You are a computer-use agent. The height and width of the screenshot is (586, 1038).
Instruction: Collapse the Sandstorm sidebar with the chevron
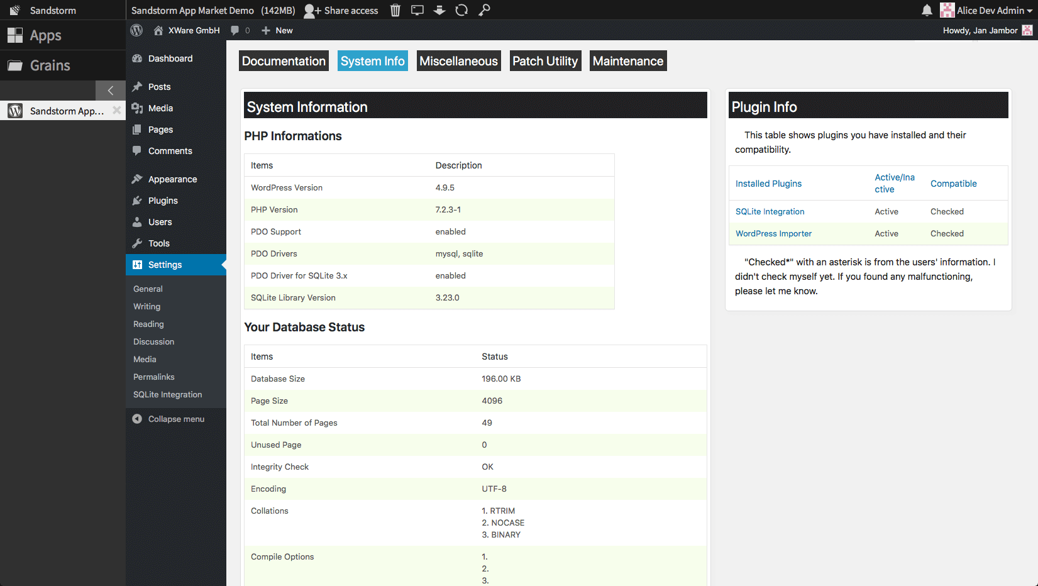coord(111,91)
